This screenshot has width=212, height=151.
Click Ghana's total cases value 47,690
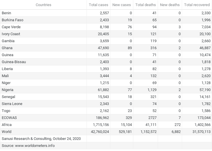102,48
